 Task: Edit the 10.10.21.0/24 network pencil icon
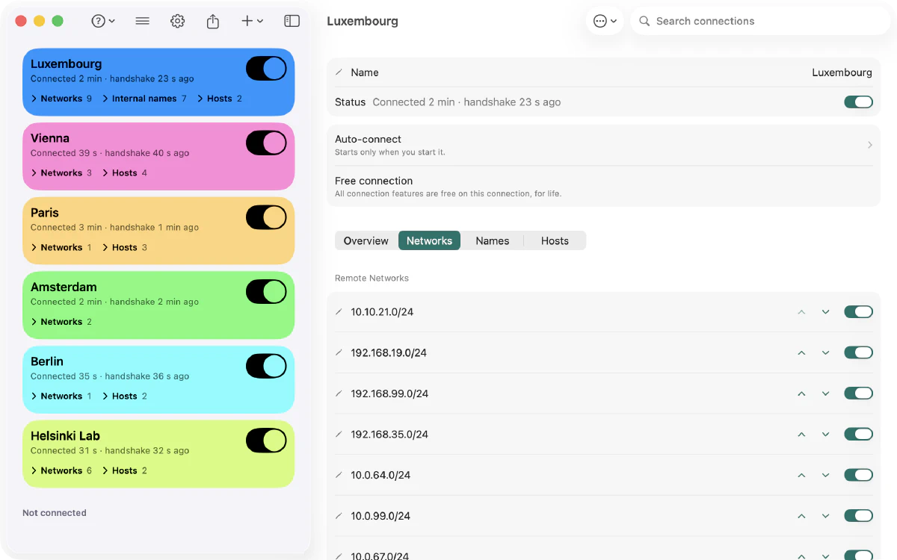339,311
